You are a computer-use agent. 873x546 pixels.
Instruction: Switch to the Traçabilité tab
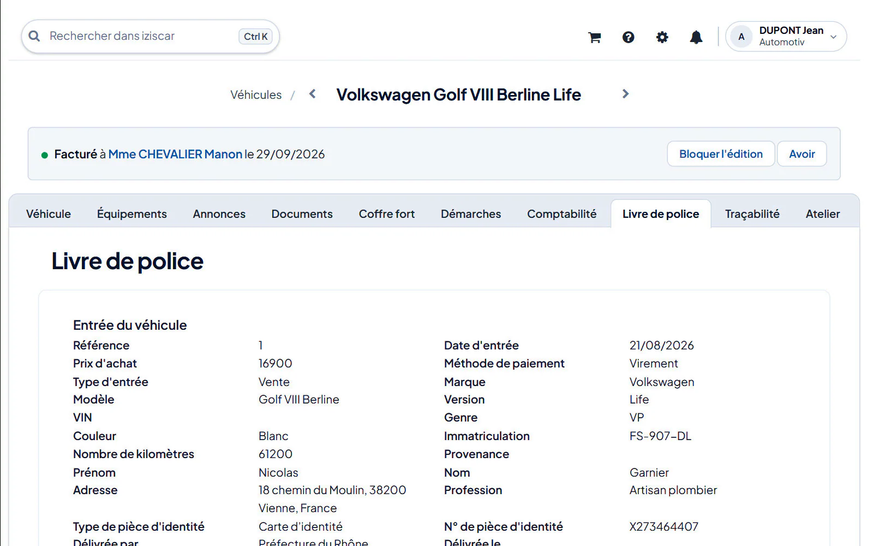[x=752, y=214]
